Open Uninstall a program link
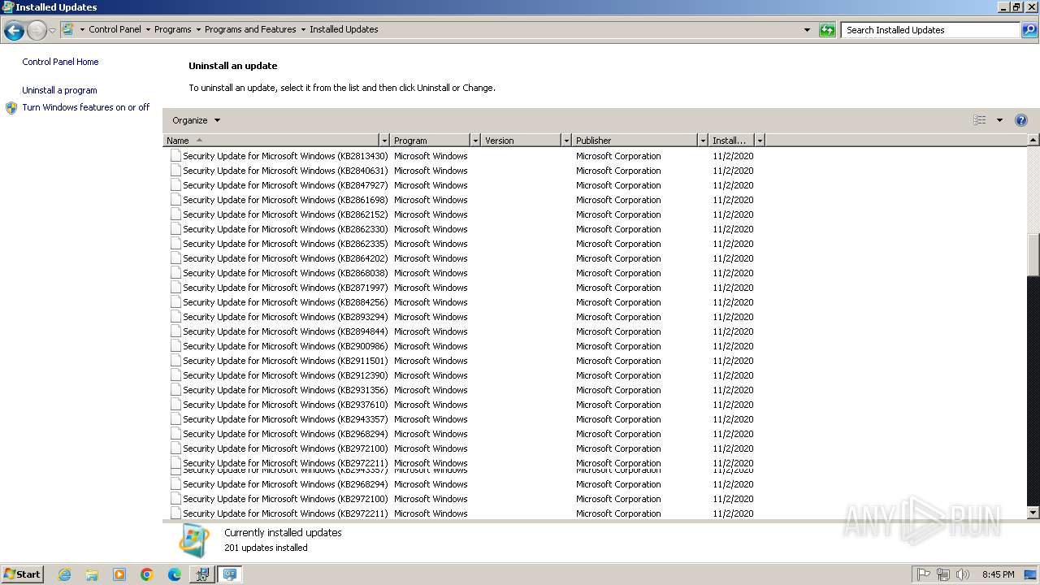 tap(59, 90)
